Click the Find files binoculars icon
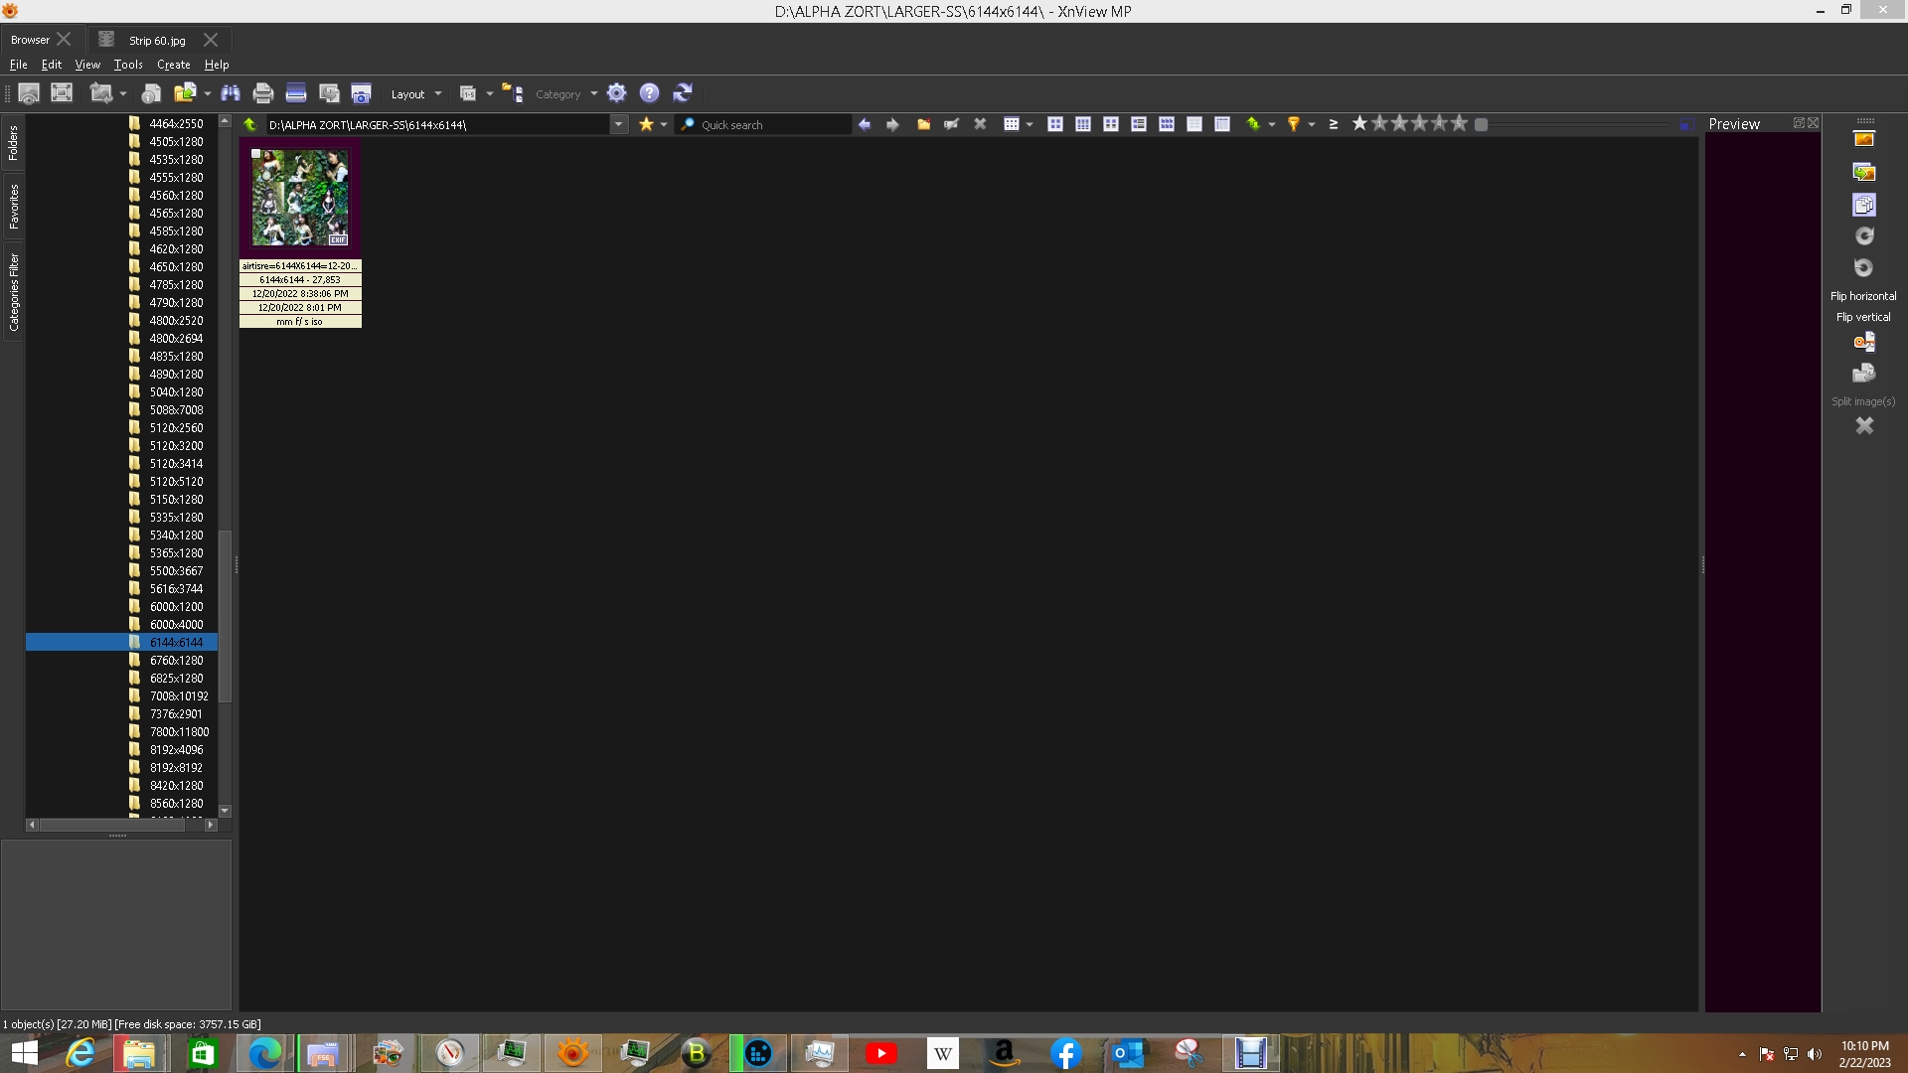The image size is (1908, 1073). click(231, 93)
